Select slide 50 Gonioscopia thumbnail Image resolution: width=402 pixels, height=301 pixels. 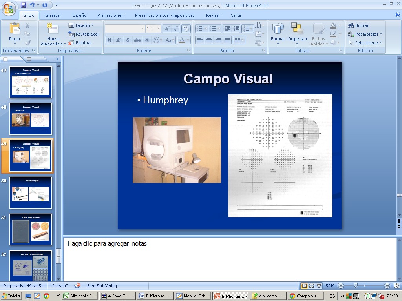(31, 192)
